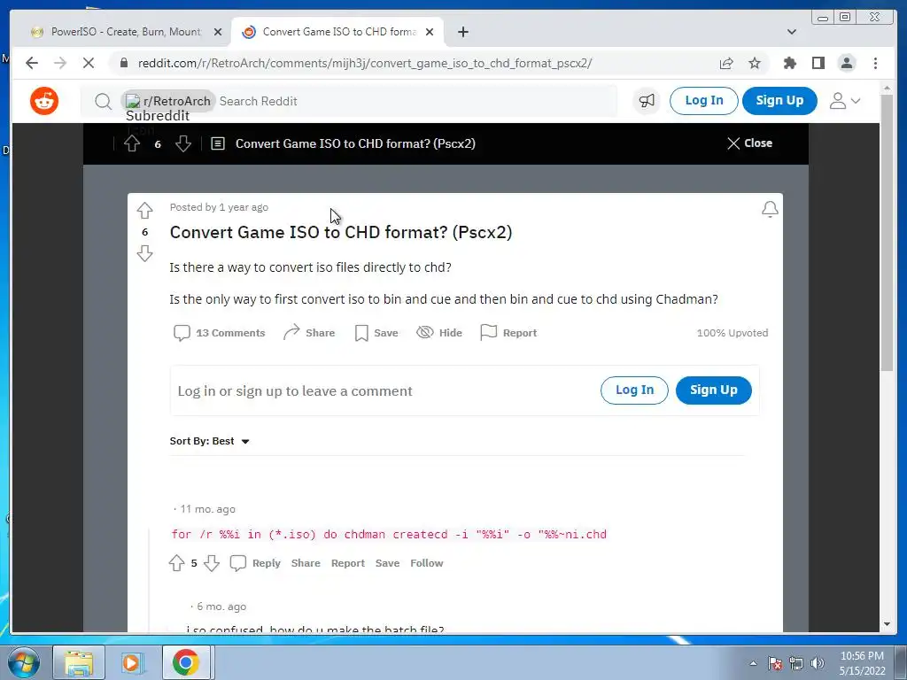The image size is (907, 680).
Task: Click Sign Up in the comment box
Action: click(713, 390)
